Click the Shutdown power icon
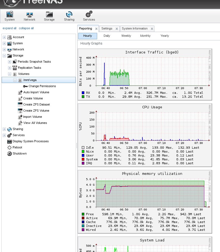 tap(9, 154)
